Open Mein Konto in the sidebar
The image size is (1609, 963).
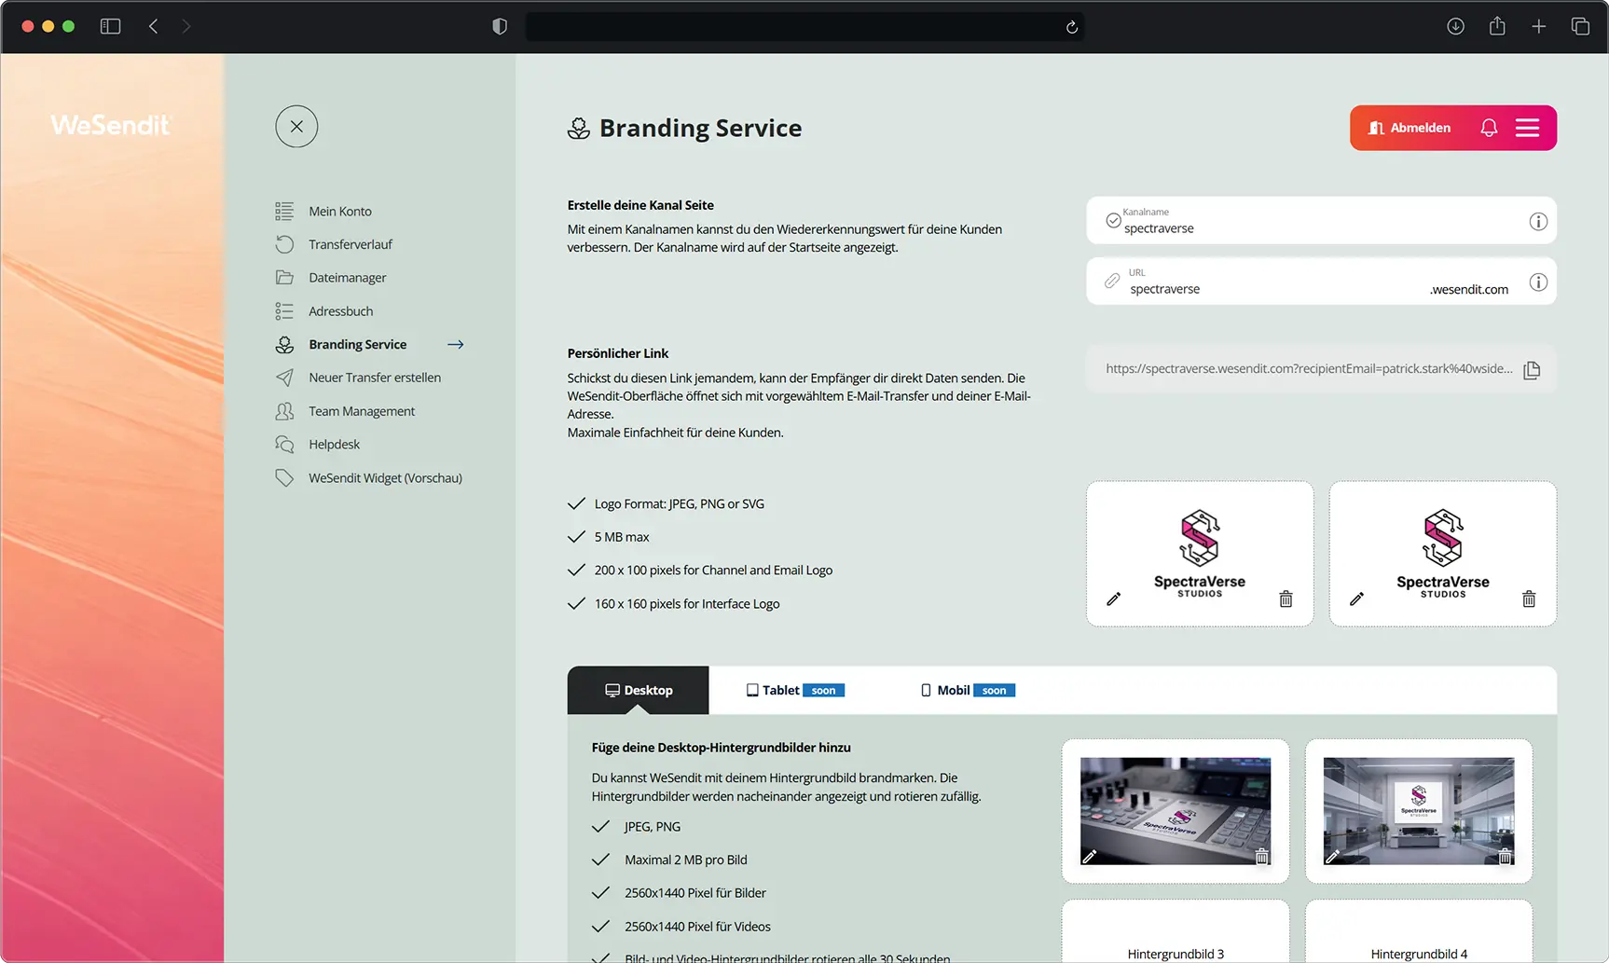[340, 212]
